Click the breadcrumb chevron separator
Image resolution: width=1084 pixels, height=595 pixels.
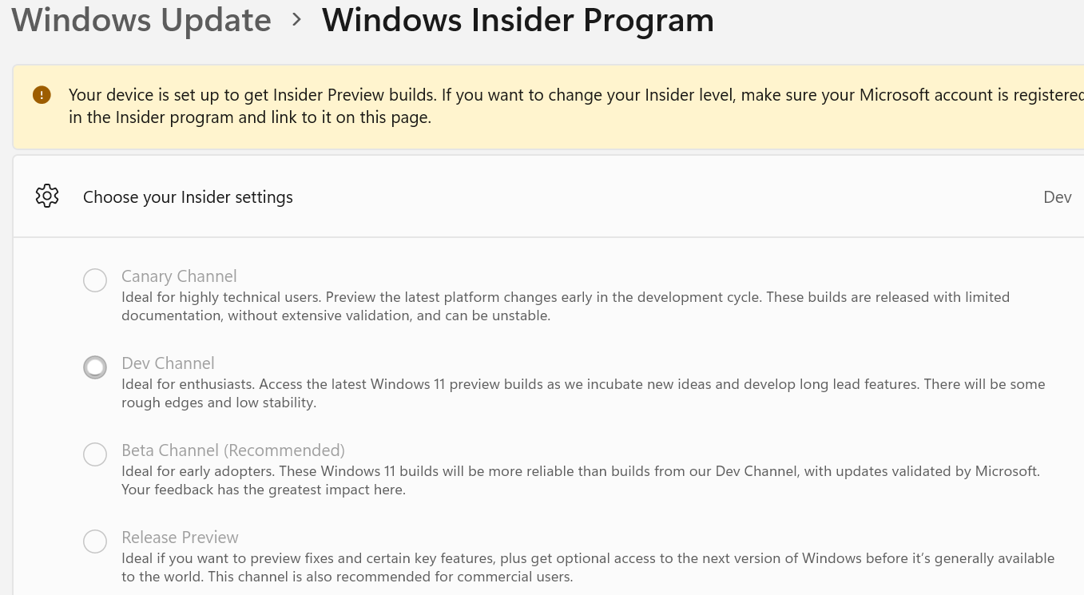[296, 20]
